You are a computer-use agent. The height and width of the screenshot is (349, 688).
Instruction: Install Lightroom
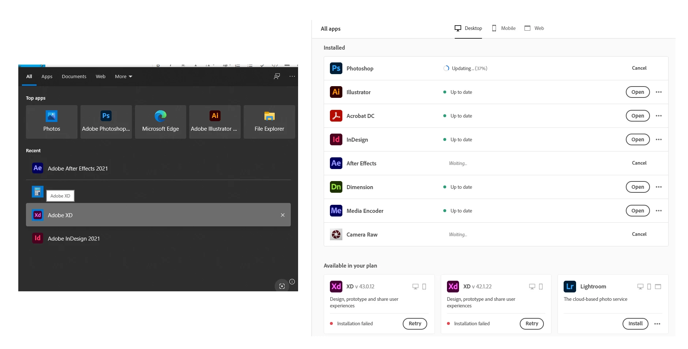(635, 323)
